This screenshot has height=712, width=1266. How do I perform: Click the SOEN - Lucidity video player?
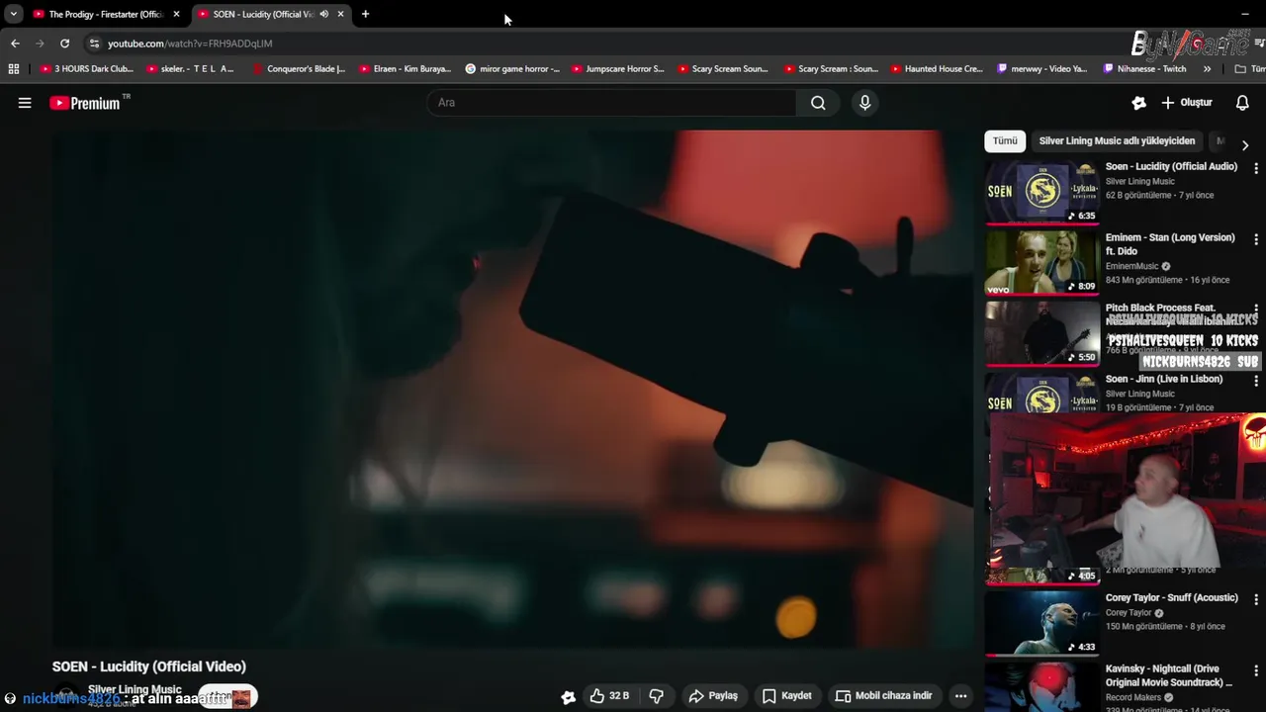(x=513, y=390)
